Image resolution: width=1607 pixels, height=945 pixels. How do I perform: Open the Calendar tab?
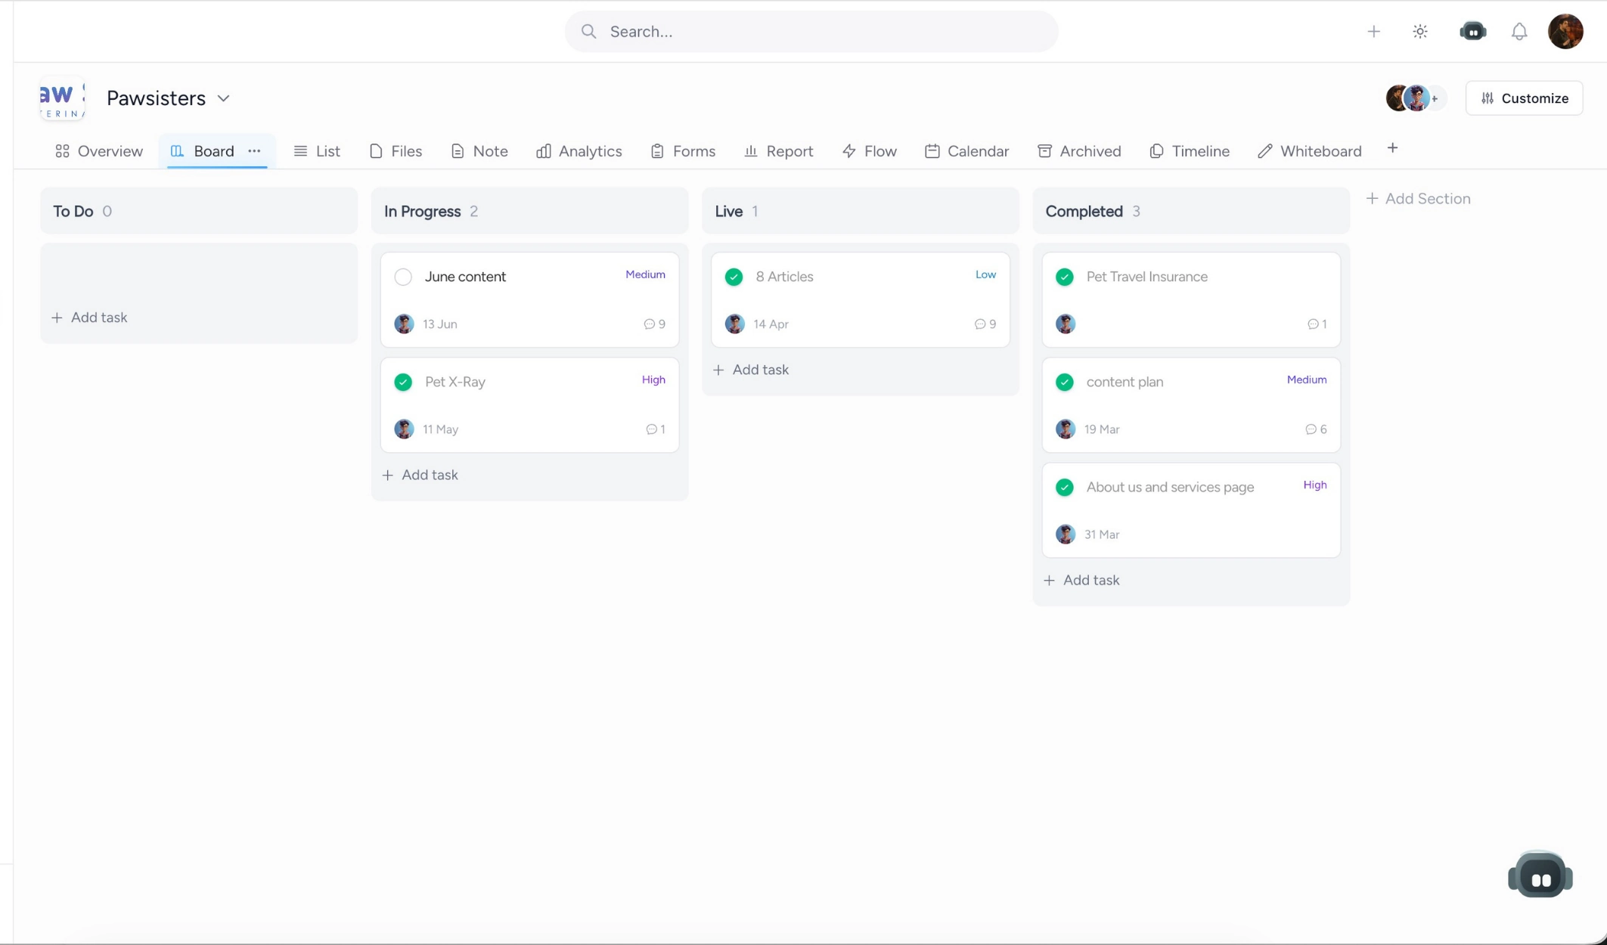967,151
